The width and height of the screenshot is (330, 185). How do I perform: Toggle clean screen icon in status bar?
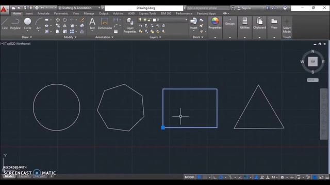tap(321, 177)
